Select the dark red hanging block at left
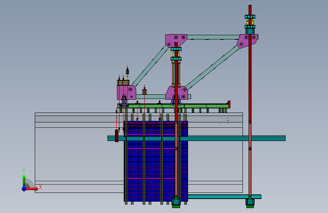The image size is (328, 213). (117, 136)
